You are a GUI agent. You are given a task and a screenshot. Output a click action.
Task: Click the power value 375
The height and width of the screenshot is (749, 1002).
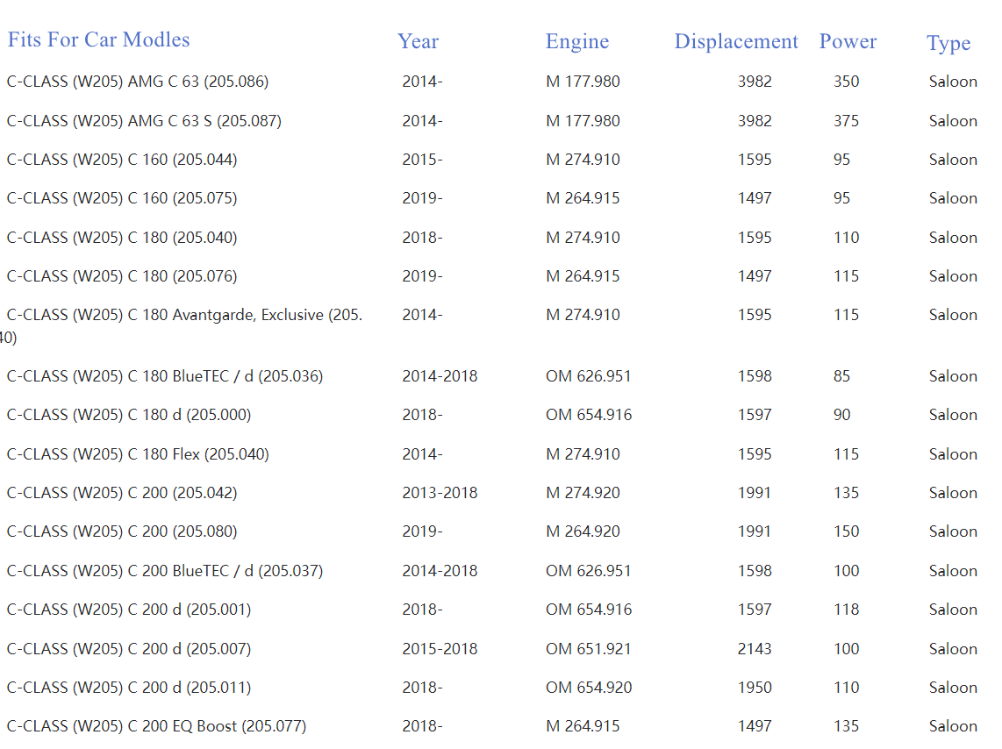[x=846, y=121]
